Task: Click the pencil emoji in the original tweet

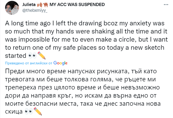Action: coord(42,56)
